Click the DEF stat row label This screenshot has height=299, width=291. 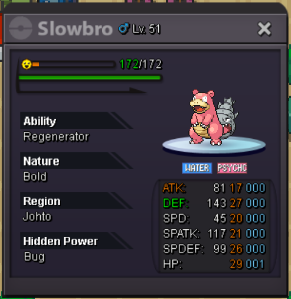point(176,203)
